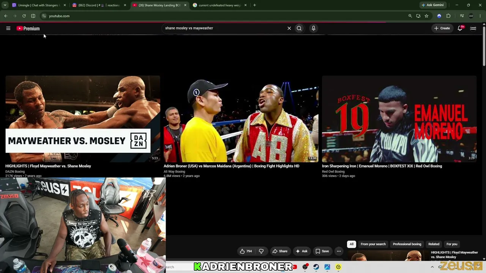486x273 pixels.
Task: Open Ask Gemini
Action: point(432,5)
